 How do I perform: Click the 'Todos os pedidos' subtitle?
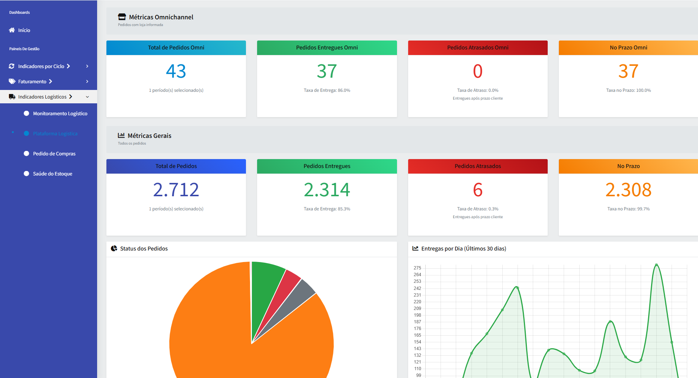click(132, 143)
